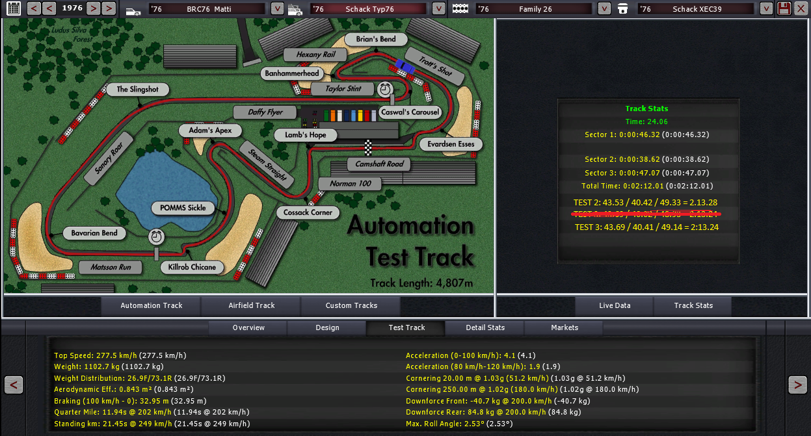Open the Markets tab
This screenshot has width=811, height=436.
565,327
